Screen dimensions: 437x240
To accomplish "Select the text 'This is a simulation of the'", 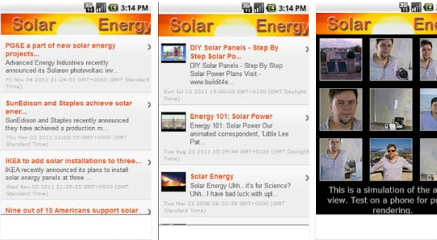I will click(x=380, y=190).
